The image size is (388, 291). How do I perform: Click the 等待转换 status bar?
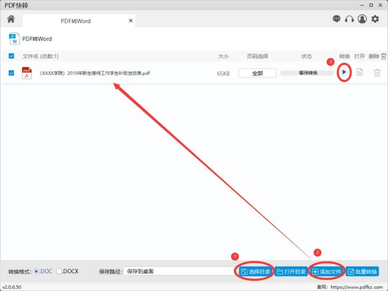(307, 73)
